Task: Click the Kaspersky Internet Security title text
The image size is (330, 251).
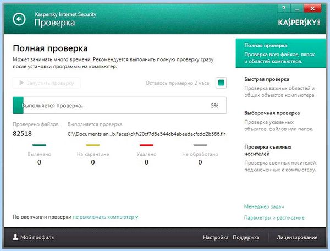Action: pos(65,14)
